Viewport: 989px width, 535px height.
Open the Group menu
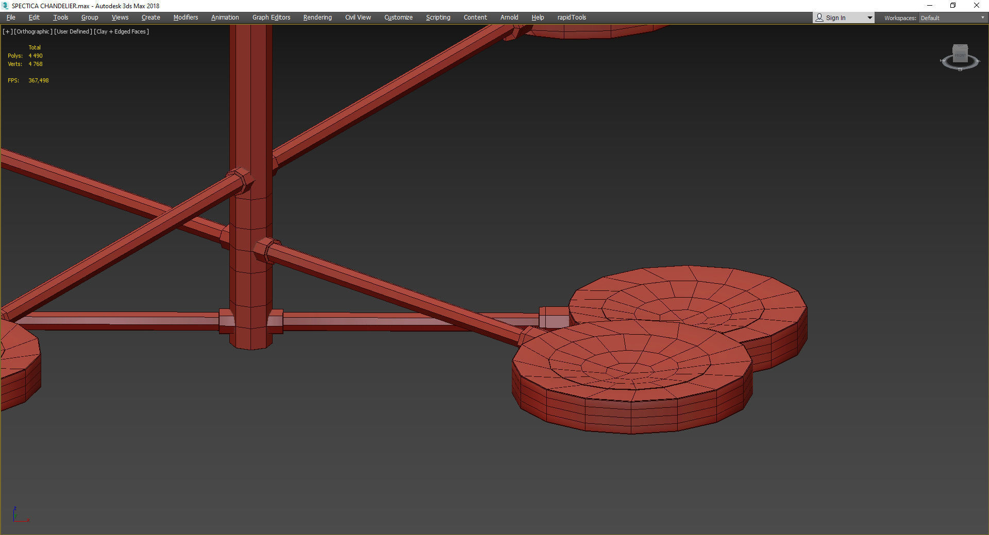(x=90, y=18)
